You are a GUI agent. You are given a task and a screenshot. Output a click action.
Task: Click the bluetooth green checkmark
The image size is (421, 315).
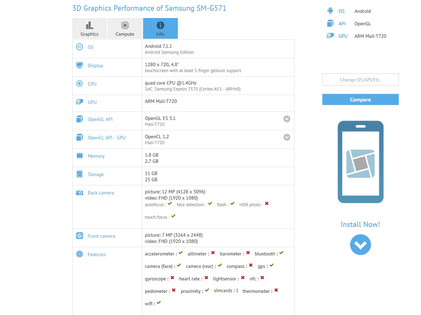click(x=281, y=253)
